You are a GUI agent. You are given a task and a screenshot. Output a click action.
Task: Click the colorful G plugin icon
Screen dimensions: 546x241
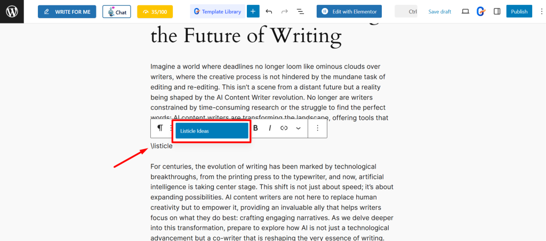[x=481, y=11]
